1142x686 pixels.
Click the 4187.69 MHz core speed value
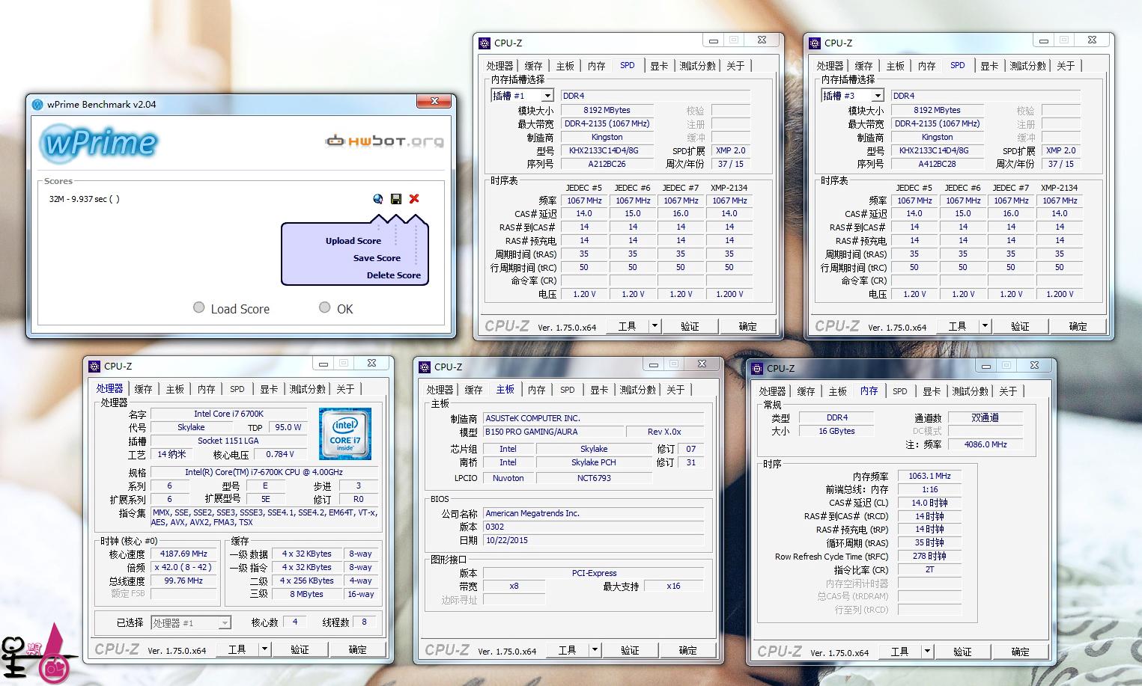coord(183,554)
